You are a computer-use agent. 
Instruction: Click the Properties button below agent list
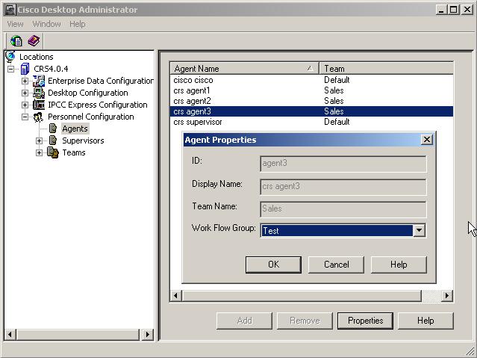pos(365,321)
